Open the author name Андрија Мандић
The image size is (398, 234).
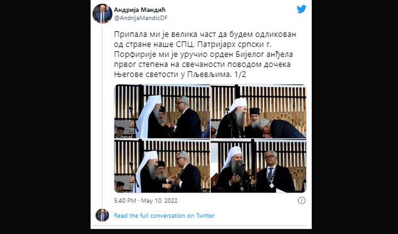(x=140, y=10)
